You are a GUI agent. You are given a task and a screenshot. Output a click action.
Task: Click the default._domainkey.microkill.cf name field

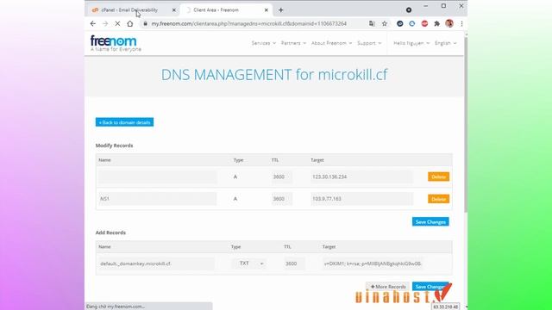tap(156, 263)
